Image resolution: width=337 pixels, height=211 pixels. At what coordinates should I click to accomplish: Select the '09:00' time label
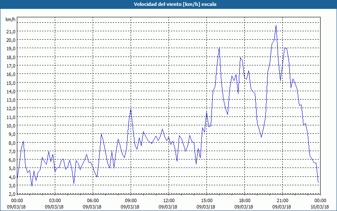(131, 201)
